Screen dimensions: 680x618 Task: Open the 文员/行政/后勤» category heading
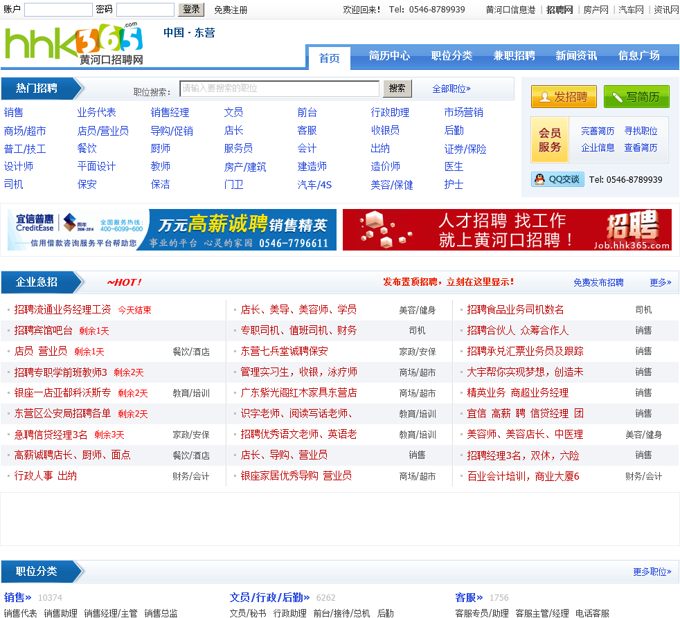(269, 597)
